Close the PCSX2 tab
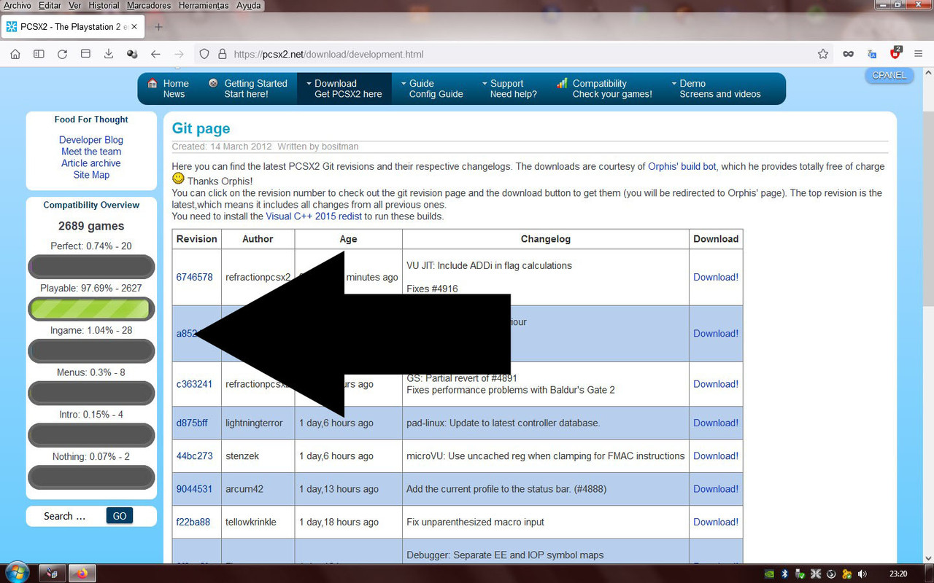This screenshot has height=583, width=934. click(134, 27)
